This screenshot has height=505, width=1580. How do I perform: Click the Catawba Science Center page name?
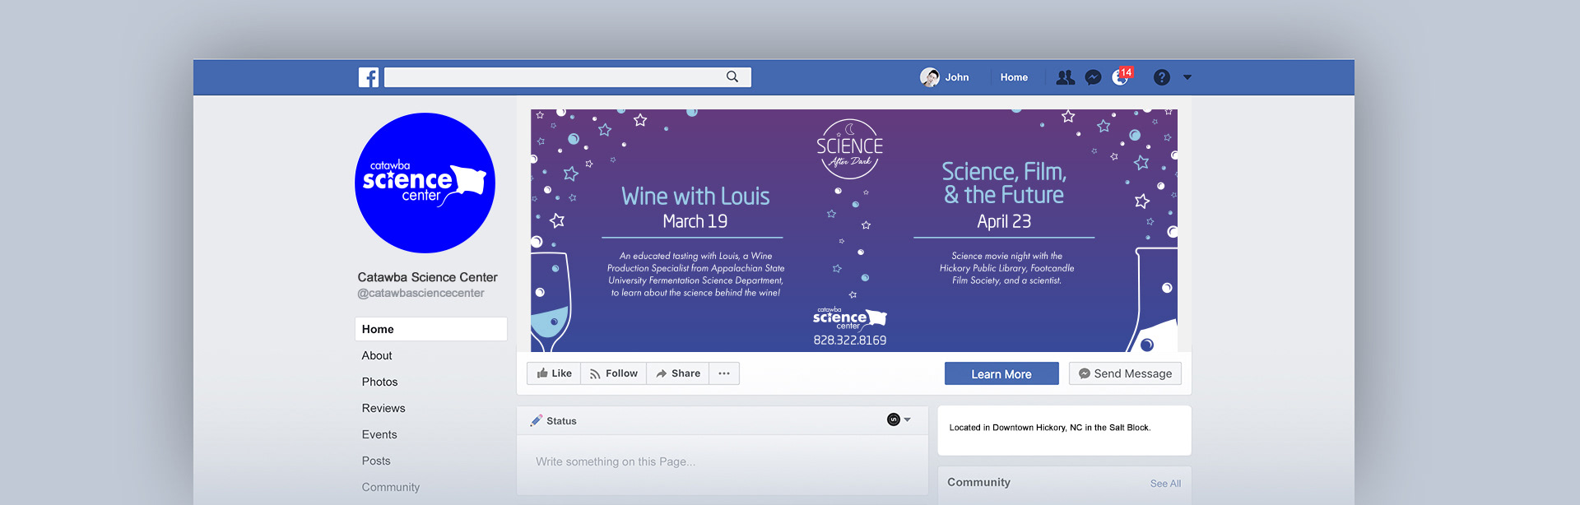427,277
